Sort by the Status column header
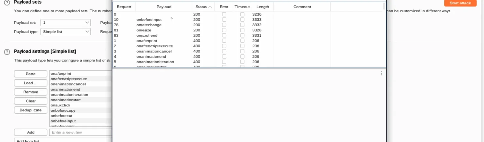Screen dimensions: 484x142 pyautogui.click(x=203, y=7)
